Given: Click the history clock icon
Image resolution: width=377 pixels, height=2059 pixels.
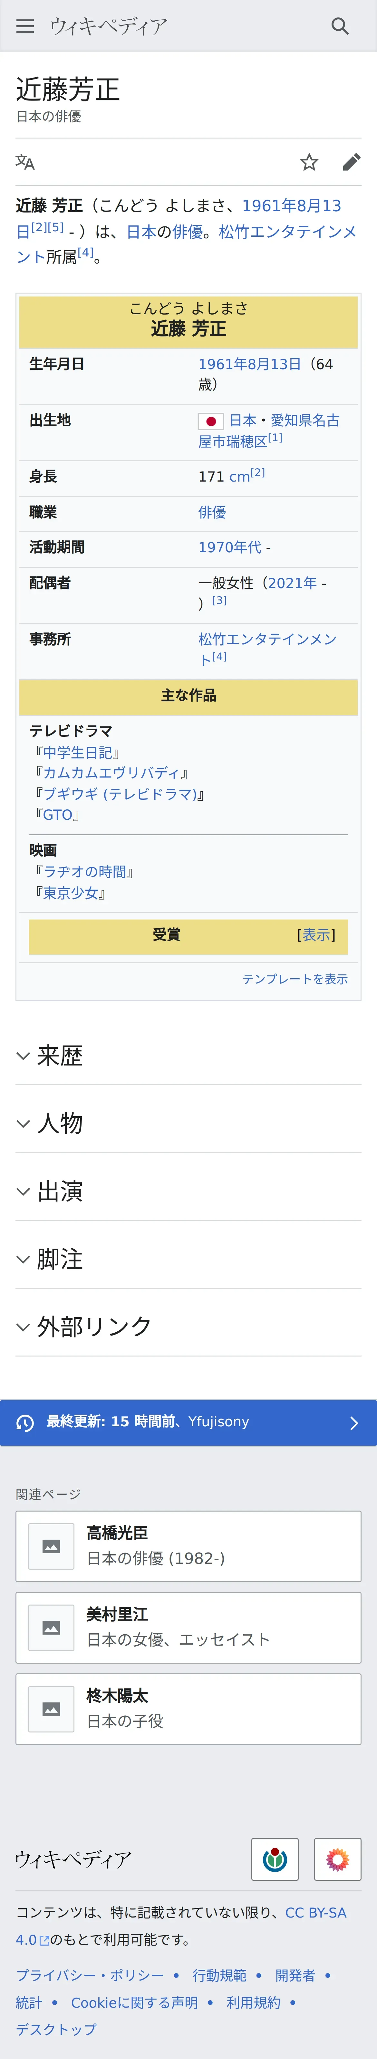Looking at the screenshot, I should [25, 1423].
